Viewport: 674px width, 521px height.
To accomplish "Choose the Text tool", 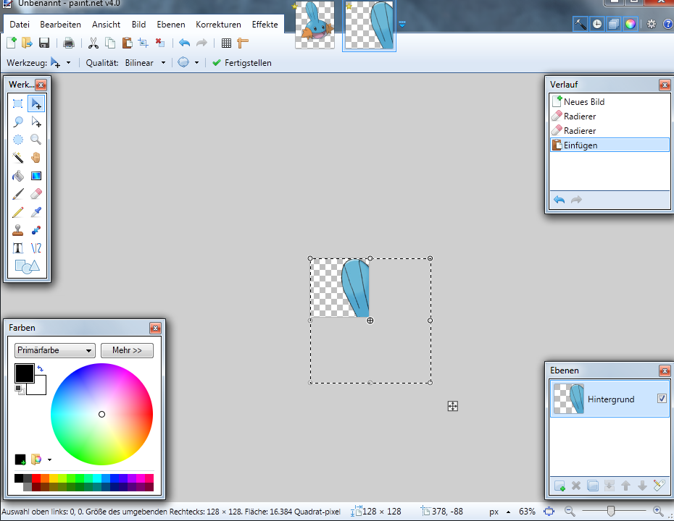I will pos(17,248).
